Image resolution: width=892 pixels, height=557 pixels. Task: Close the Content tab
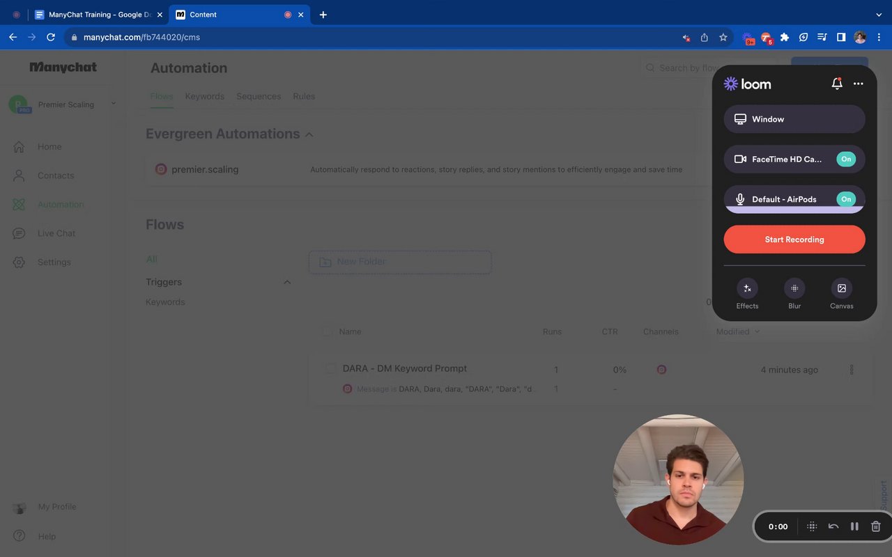coord(301,15)
